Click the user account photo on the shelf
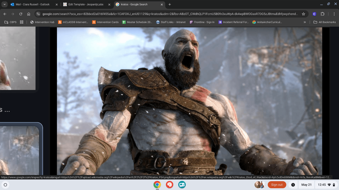This screenshot has width=339, height=190. coord(260,185)
